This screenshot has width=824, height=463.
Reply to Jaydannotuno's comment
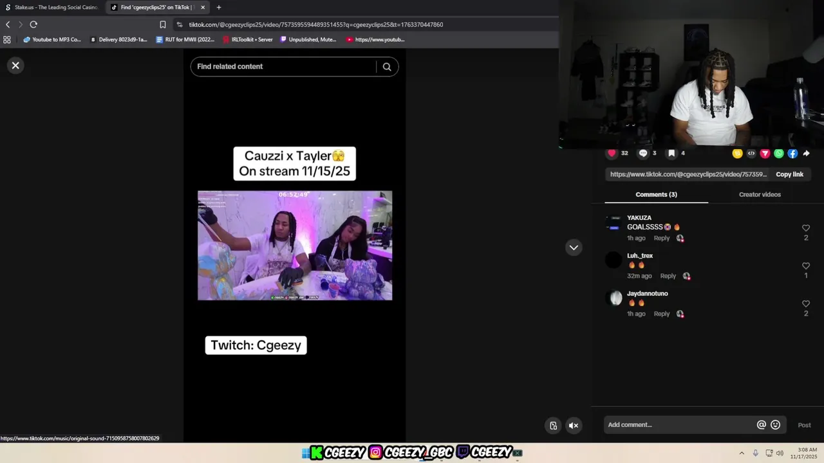click(x=662, y=314)
